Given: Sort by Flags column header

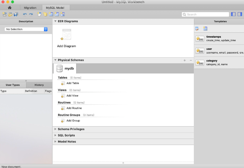Looking at the screenshot, I should 48,91.
